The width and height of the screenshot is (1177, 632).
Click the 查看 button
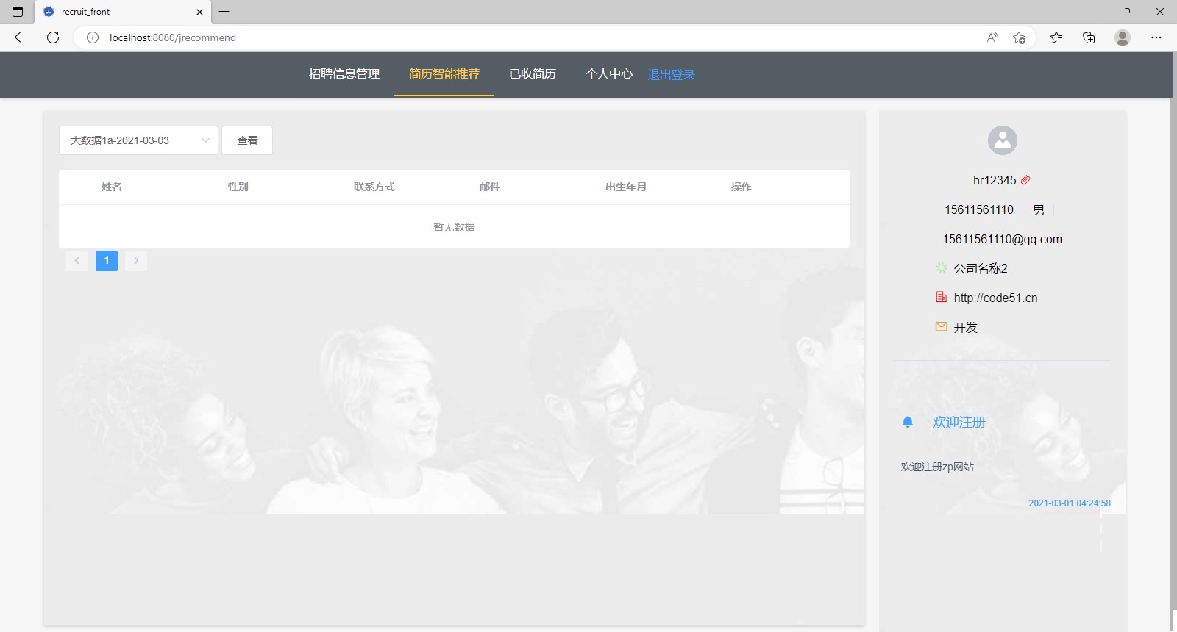(x=247, y=140)
